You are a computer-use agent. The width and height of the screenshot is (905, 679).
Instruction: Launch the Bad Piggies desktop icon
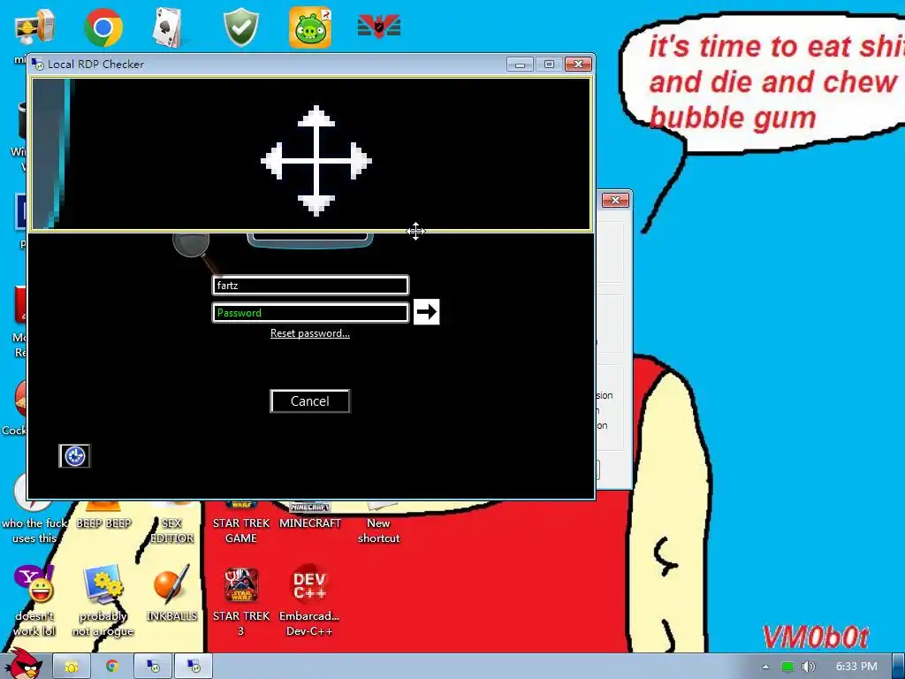click(x=310, y=27)
